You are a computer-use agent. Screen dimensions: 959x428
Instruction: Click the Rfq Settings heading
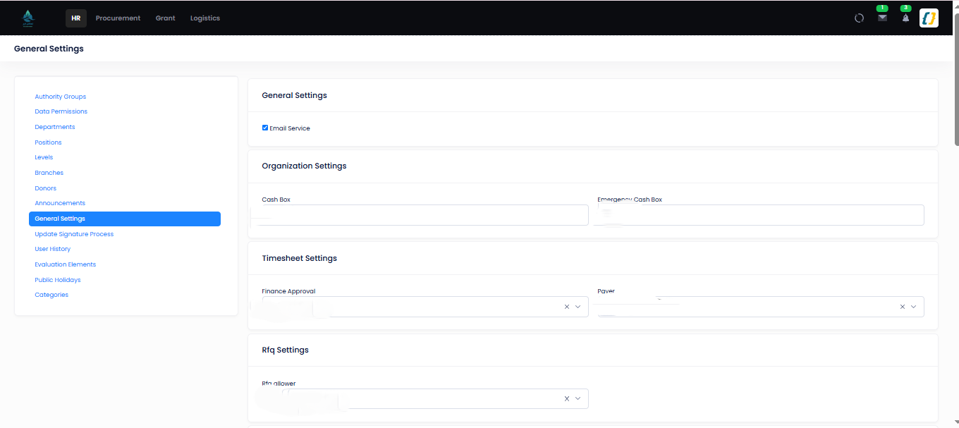coord(285,350)
